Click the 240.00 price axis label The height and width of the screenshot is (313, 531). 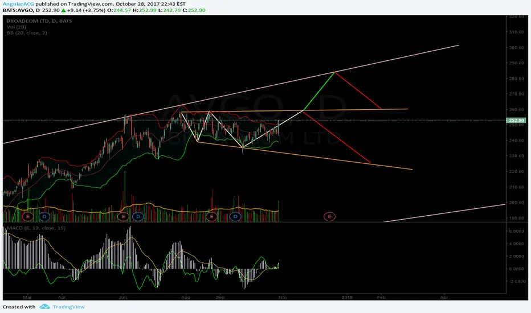tap(516, 141)
